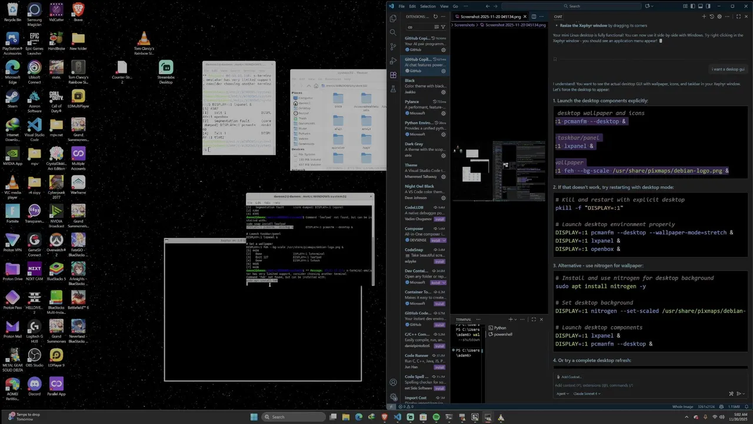753x424 pixels.
Task: Clear the extensions search results
Action: point(437,27)
